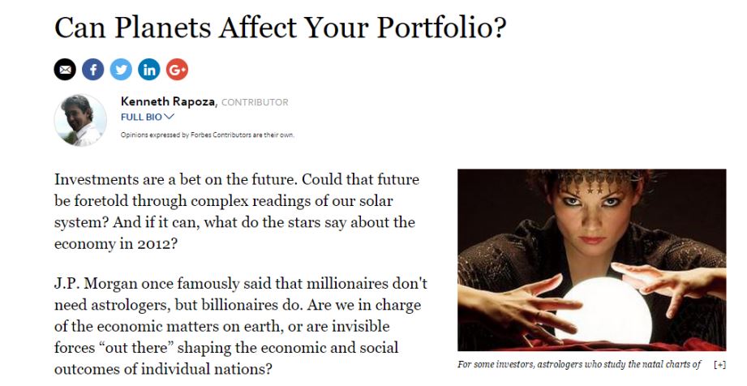Share article via the email envelope icon

click(65, 70)
